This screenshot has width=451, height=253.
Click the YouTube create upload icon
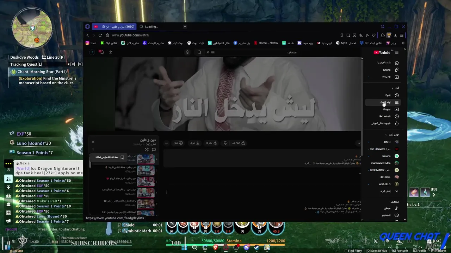(x=110, y=52)
